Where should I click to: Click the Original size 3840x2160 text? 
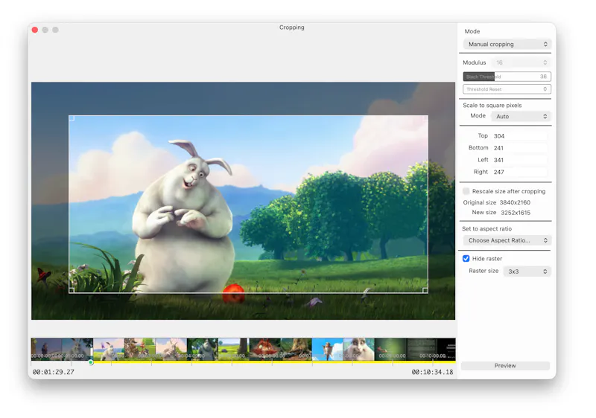496,202
